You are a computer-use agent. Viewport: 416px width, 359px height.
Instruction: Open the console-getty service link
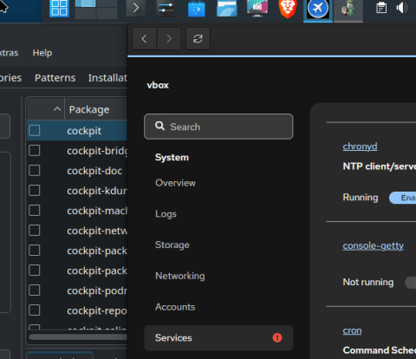pos(374,245)
